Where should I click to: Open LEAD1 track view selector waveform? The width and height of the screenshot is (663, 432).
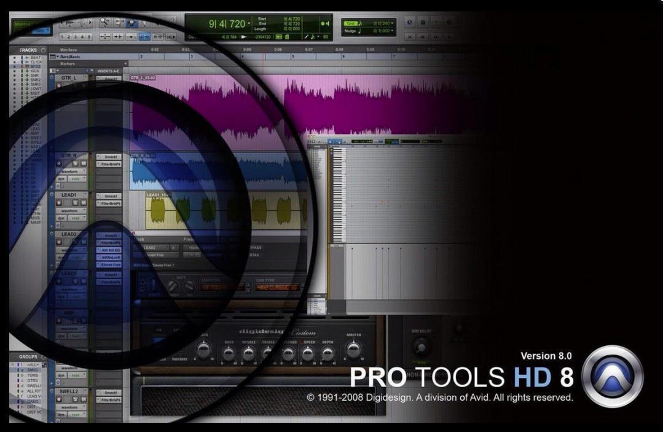pos(71,211)
